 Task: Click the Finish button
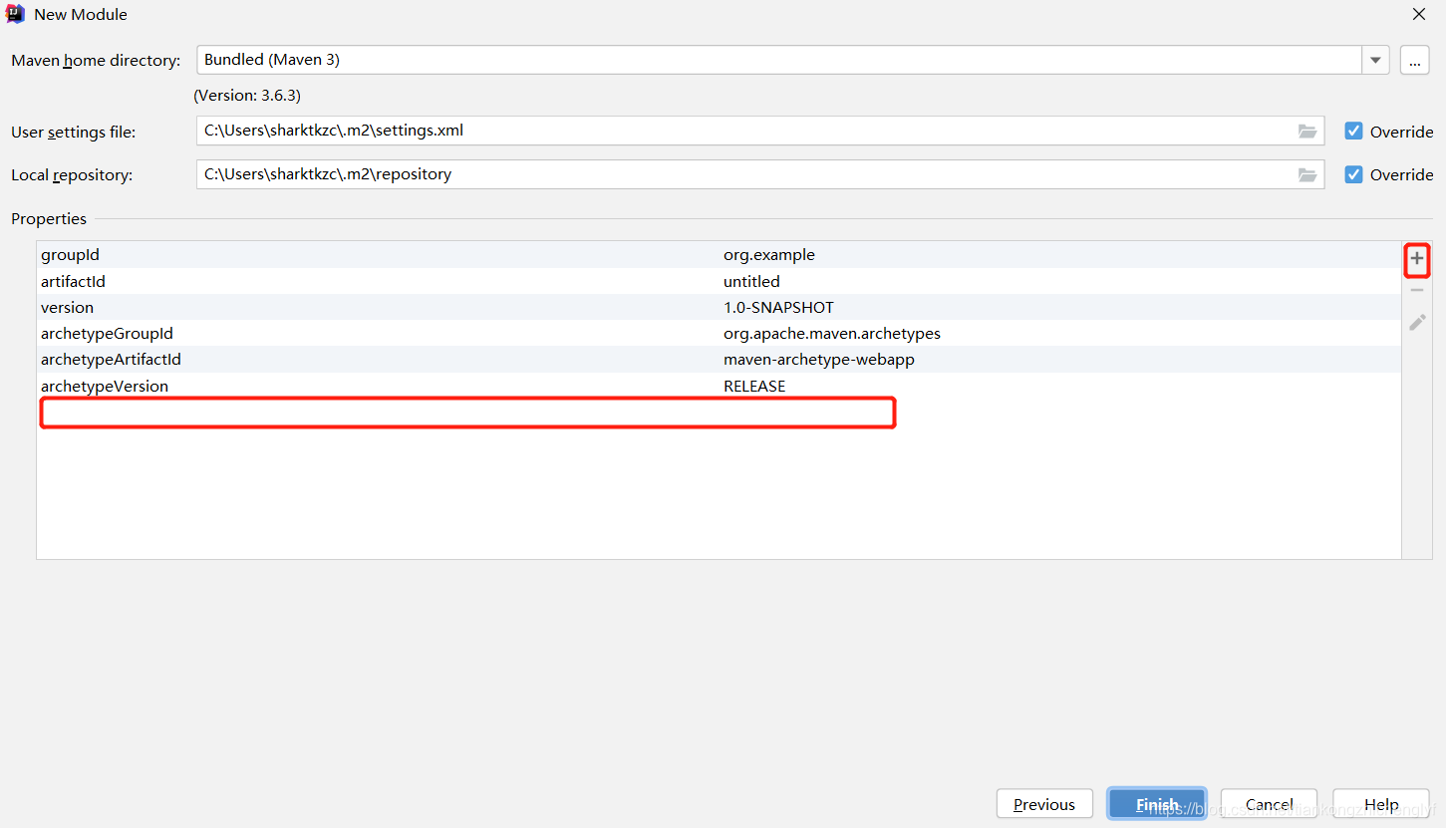click(1157, 804)
